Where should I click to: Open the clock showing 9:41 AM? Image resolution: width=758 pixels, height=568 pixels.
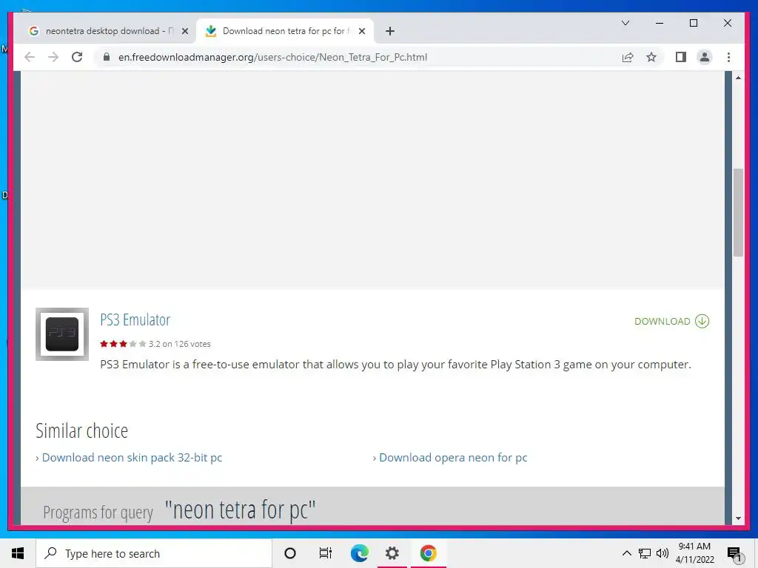tap(694, 553)
